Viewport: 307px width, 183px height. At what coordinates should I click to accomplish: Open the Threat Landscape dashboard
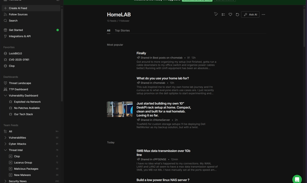pos(20,83)
